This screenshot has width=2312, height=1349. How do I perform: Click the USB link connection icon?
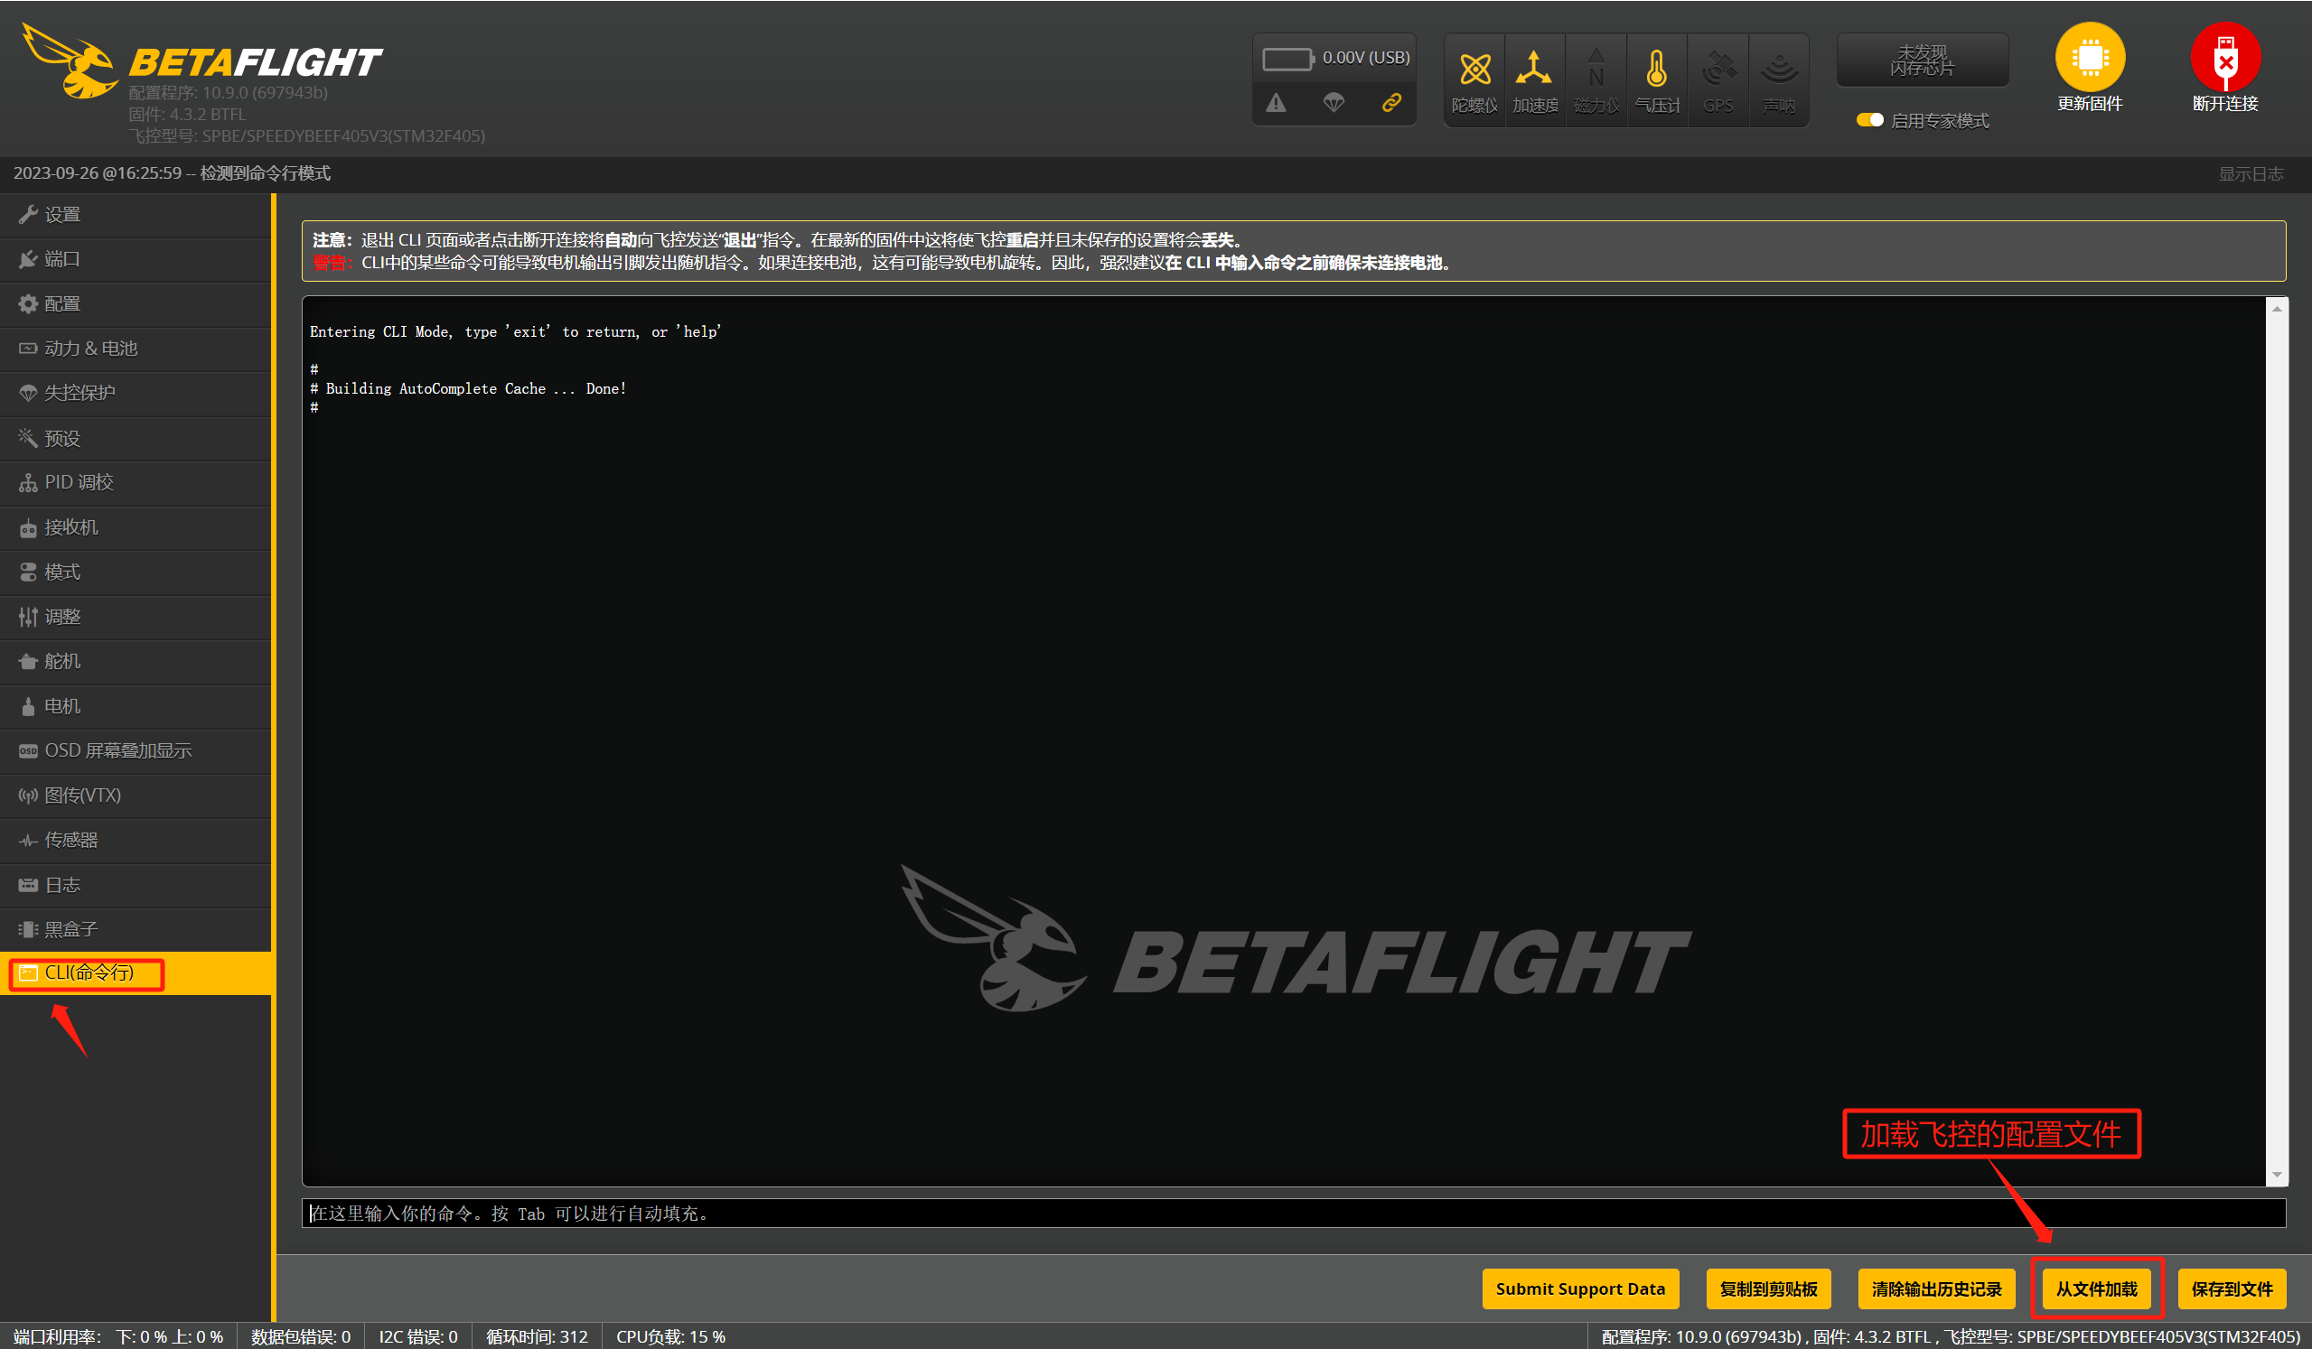[x=1391, y=103]
